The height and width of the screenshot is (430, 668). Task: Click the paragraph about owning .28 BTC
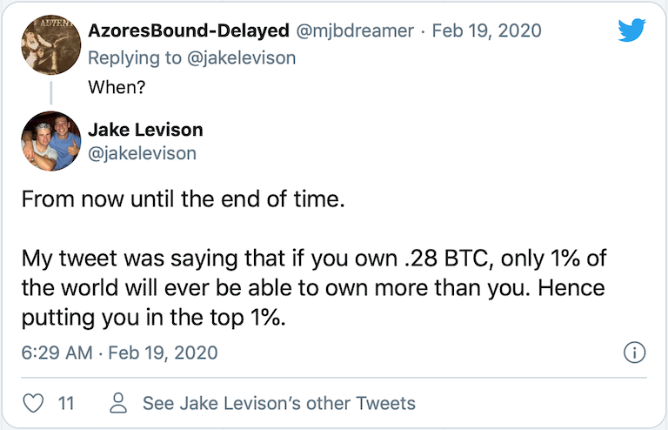click(x=313, y=288)
